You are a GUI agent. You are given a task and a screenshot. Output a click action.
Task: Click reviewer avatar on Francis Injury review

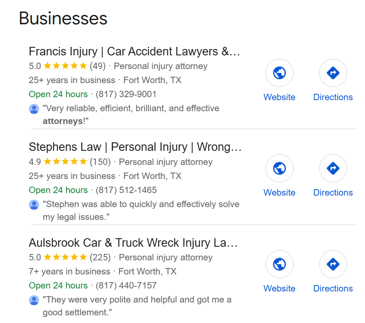point(34,109)
